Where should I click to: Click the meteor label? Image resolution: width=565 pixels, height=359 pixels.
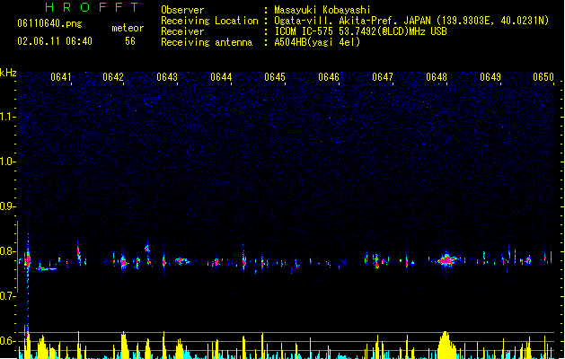click(128, 28)
